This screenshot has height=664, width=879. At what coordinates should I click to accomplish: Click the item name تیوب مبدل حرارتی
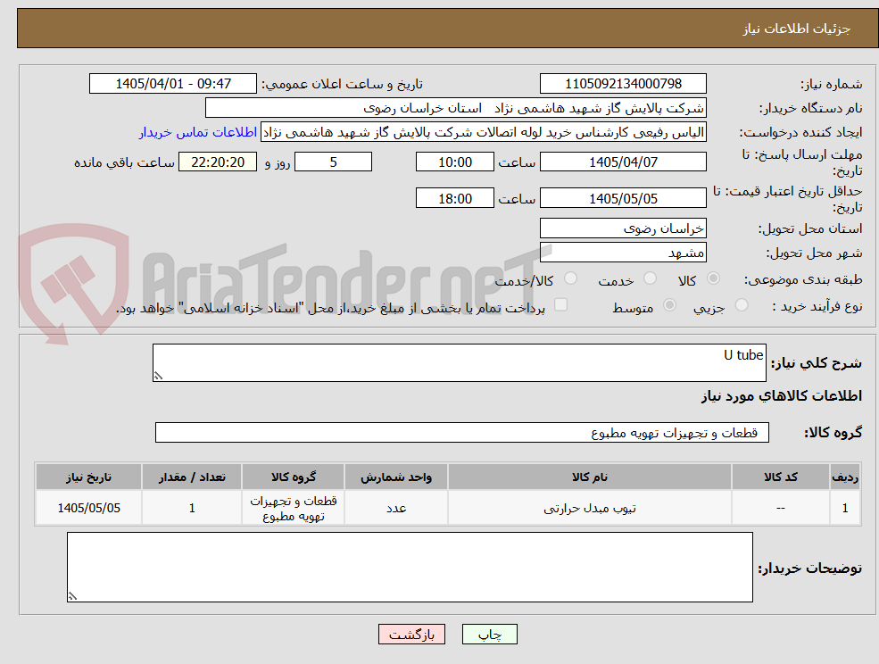coord(590,508)
